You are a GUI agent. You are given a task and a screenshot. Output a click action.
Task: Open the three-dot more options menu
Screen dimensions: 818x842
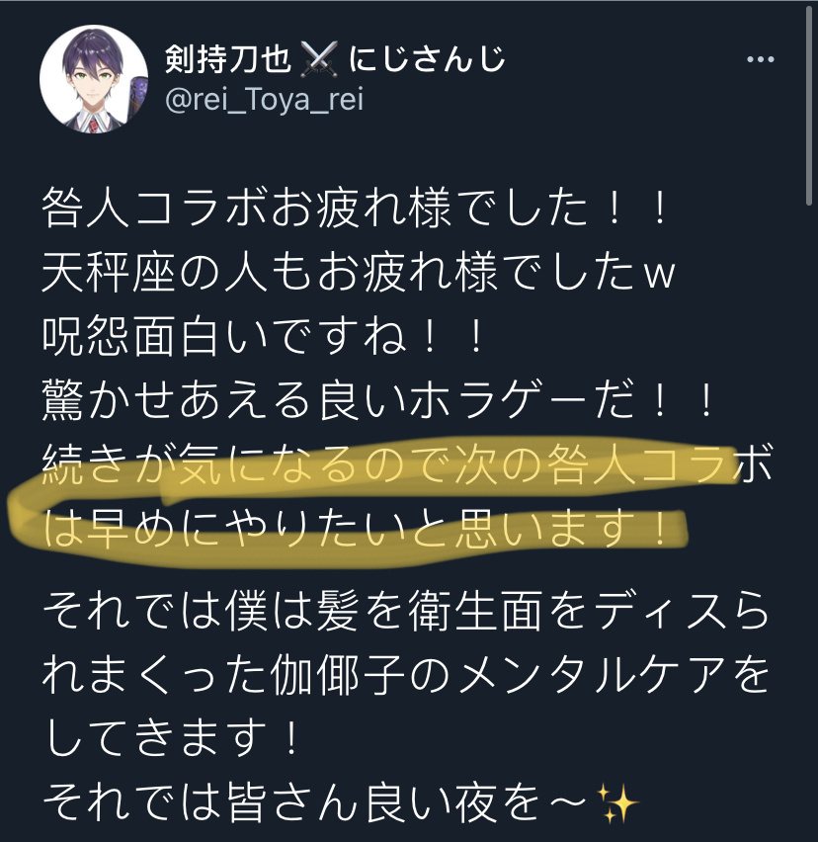[x=760, y=59]
